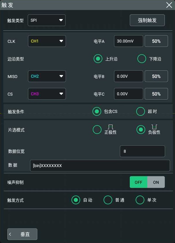Select the 下降沿 falling edge radio button
The image size is (175, 243).
142,59
